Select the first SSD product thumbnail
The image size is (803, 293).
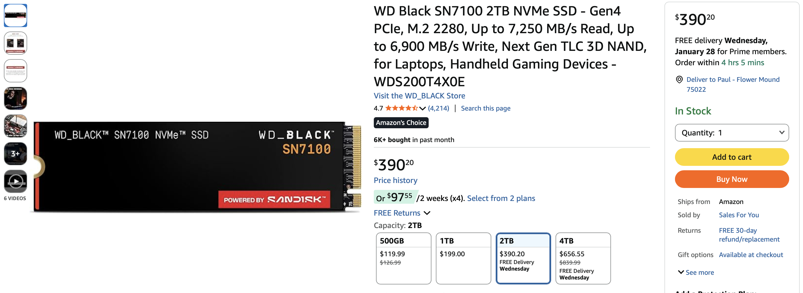15,15
